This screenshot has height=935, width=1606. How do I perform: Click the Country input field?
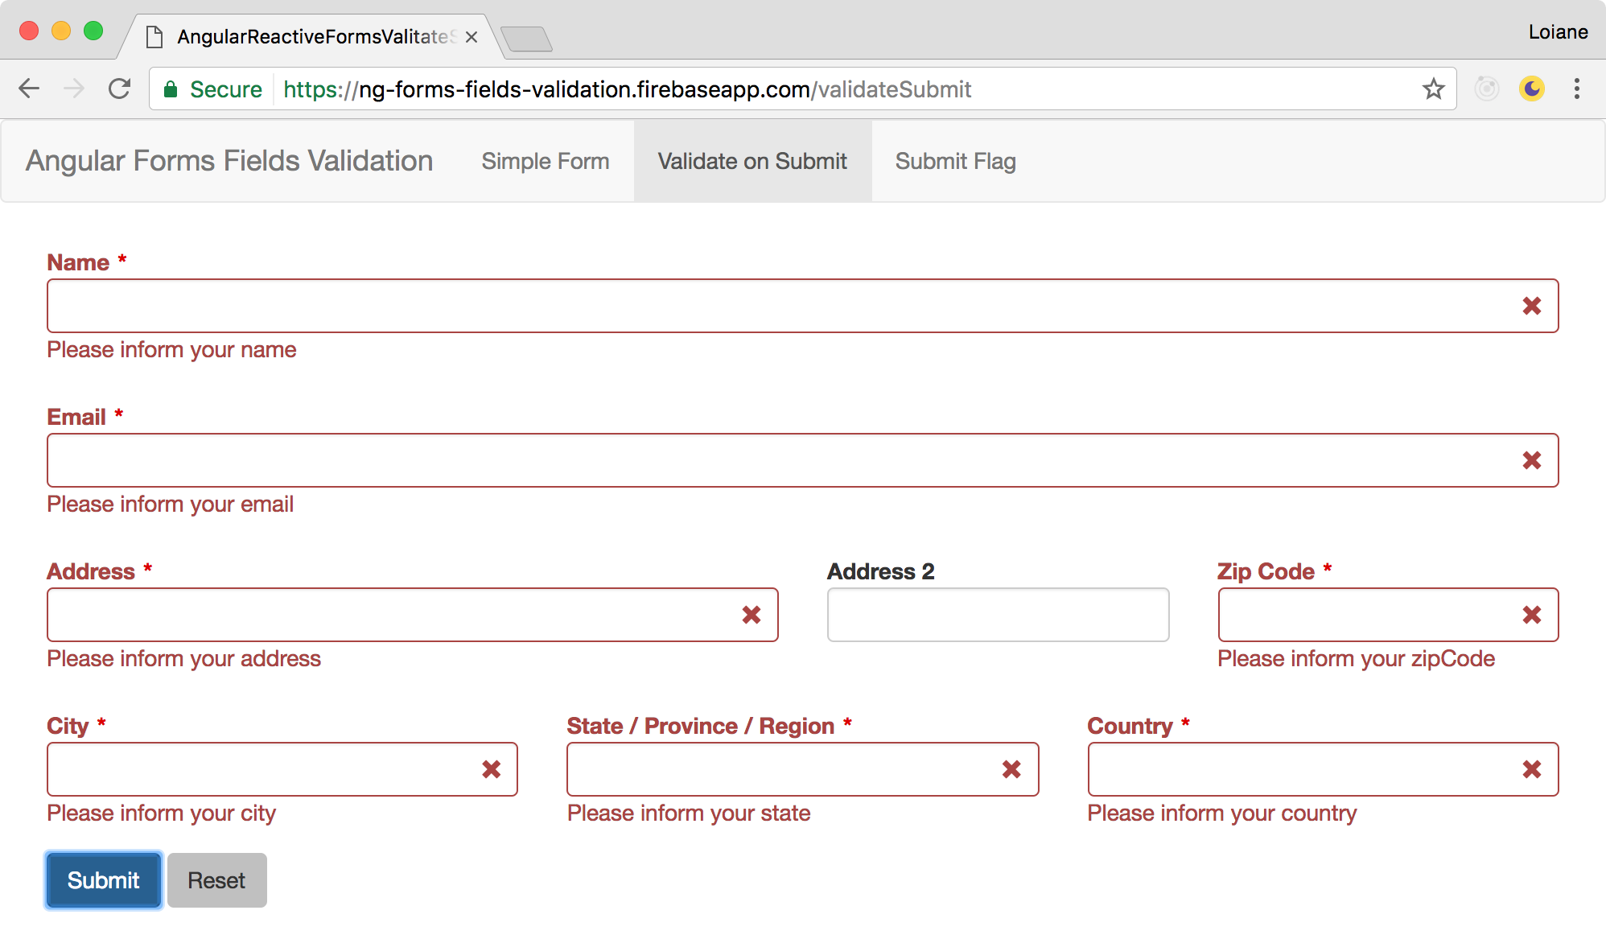[1324, 769]
